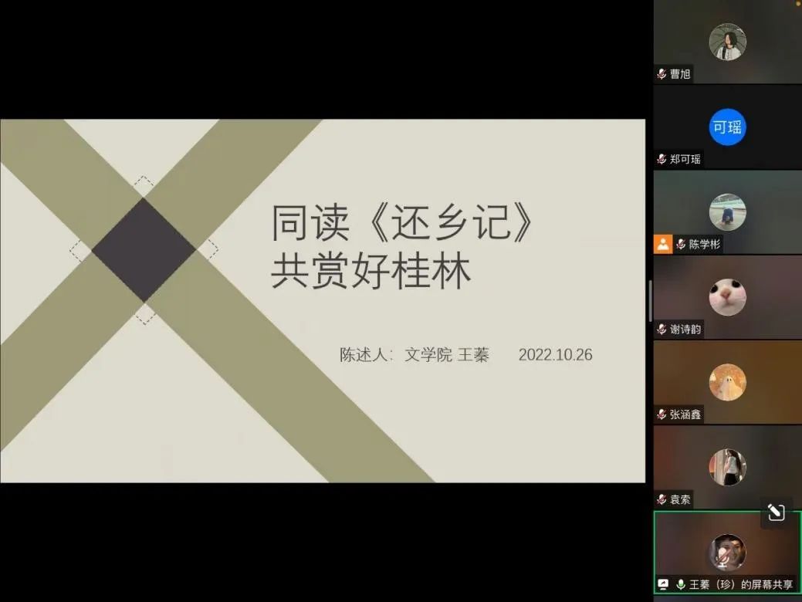The image size is (802, 602).
Task: Select the blue 可瑶 avatar circle
Action: [x=727, y=127]
